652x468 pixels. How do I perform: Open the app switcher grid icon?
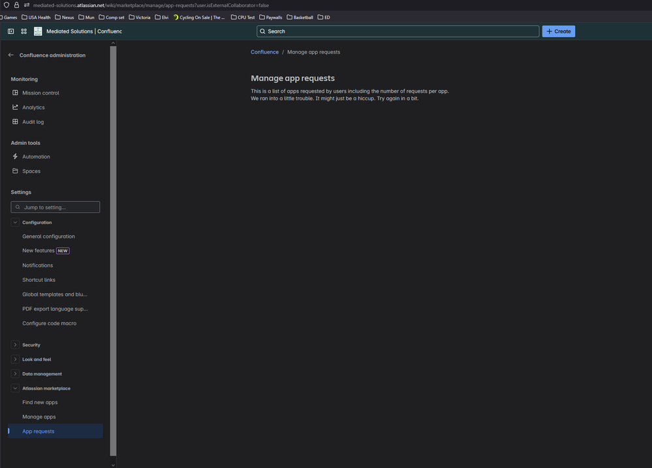click(x=23, y=31)
